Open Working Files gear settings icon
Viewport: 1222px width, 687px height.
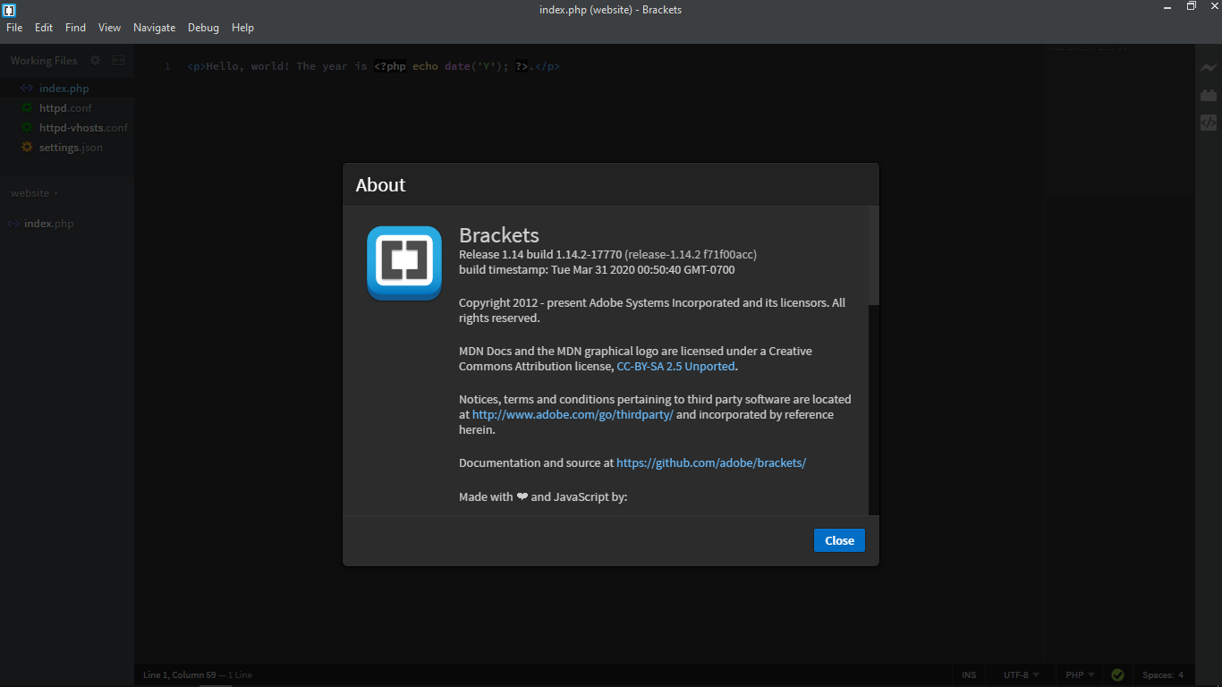coord(95,61)
